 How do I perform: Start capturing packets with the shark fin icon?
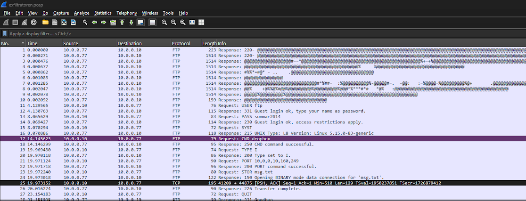point(6,23)
